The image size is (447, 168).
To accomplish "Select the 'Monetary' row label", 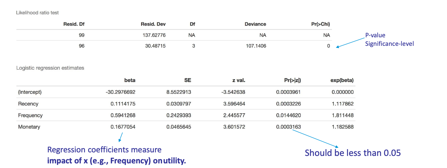I will coord(29,127).
